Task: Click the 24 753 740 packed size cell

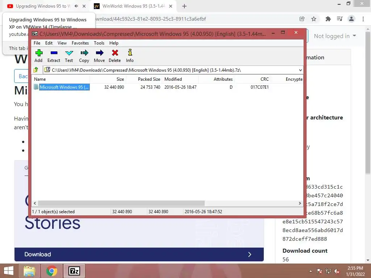Action: pos(150,87)
